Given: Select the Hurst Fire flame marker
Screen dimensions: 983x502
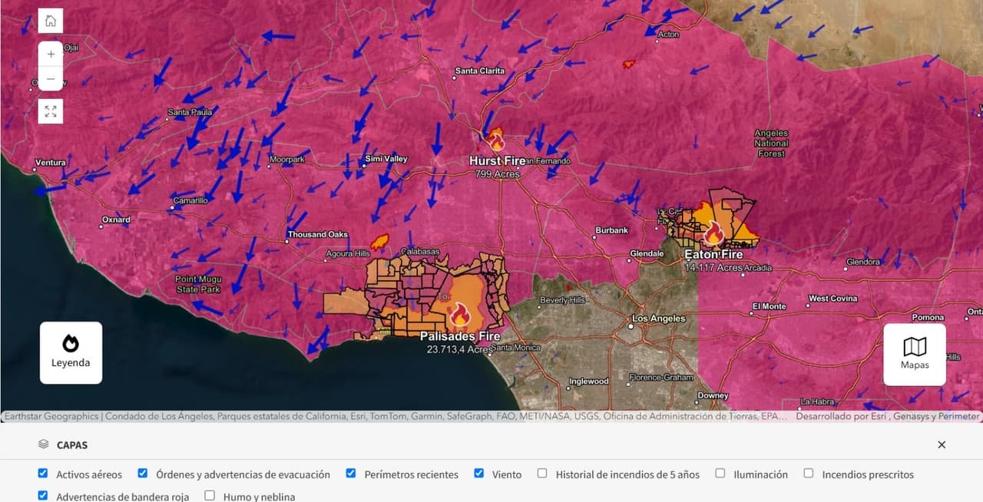Looking at the screenshot, I should coord(497,142).
